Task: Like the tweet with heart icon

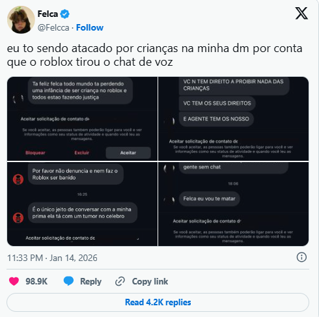Action: [x=14, y=281]
